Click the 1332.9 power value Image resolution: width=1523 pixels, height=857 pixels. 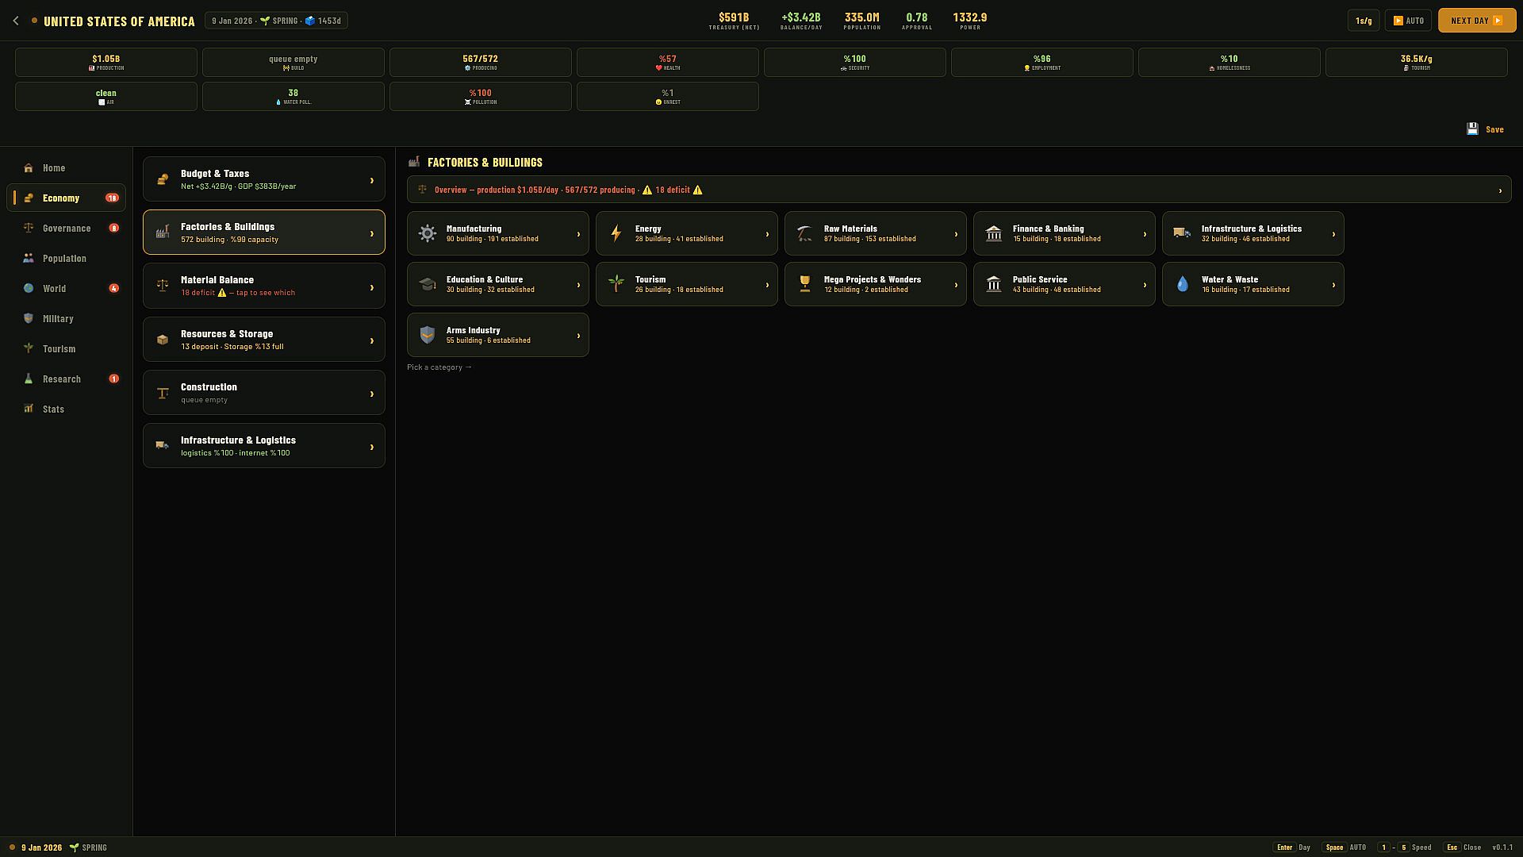click(970, 17)
